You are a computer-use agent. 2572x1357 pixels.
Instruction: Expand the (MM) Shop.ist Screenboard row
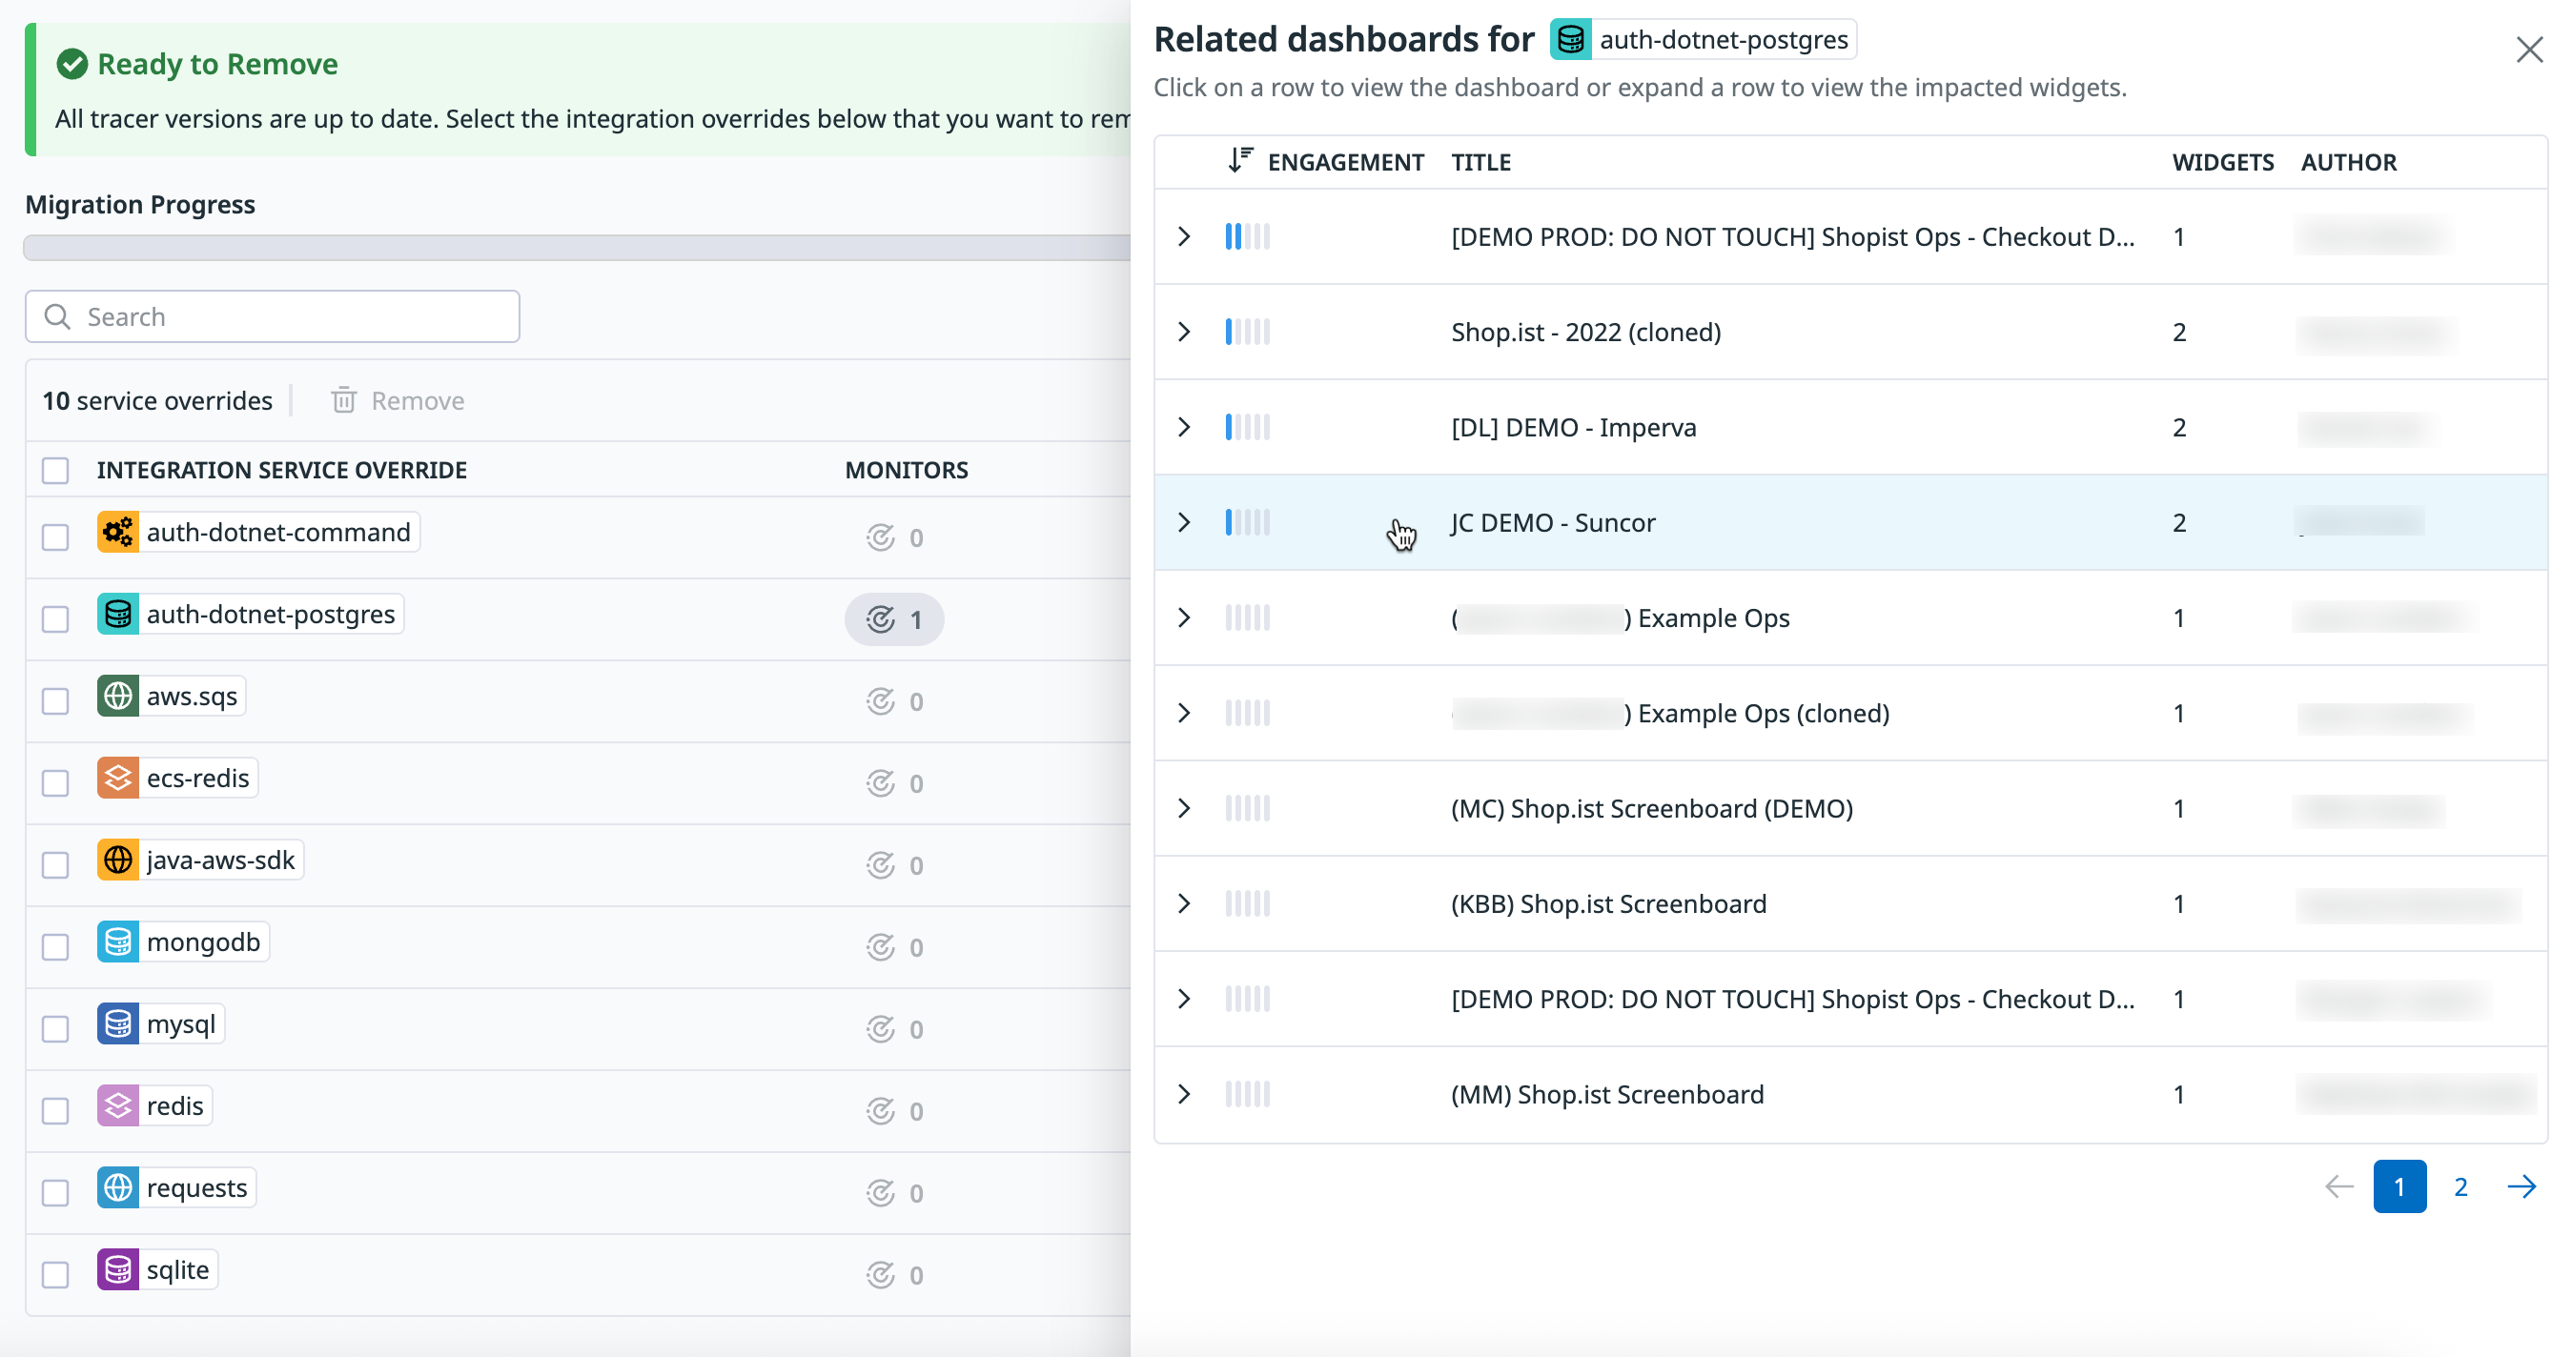coord(1184,1094)
